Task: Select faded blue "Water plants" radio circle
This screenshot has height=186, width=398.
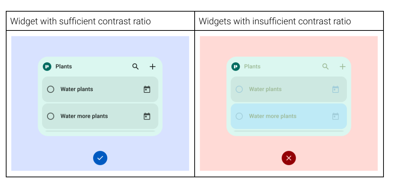Action: [239, 89]
